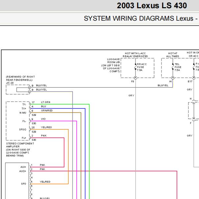Click the "GRY" label below connector F8
199x199 pixels.
(x=131, y=95)
